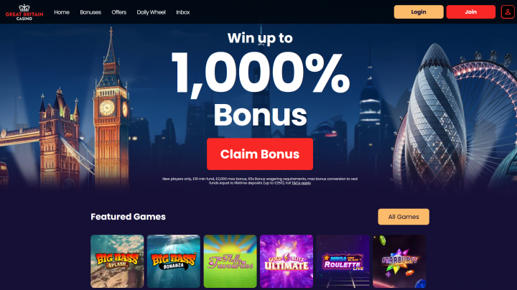517x290 pixels.
Task: Open the Starburst game tile
Action: pos(399,261)
